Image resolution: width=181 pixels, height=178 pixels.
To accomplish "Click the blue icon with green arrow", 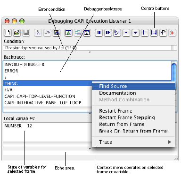I will coord(68,33).
